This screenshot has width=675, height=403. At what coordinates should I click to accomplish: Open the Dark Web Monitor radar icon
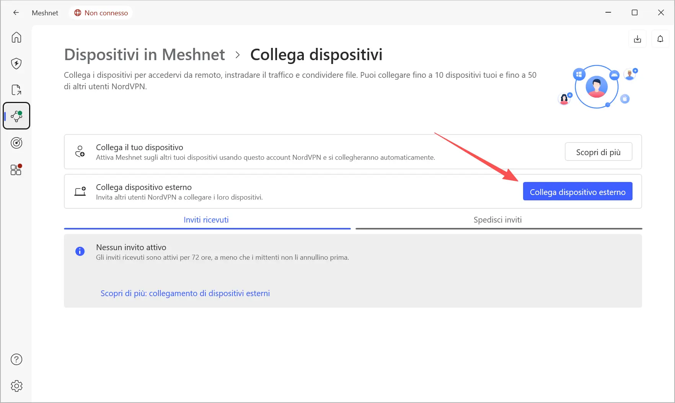(16, 143)
